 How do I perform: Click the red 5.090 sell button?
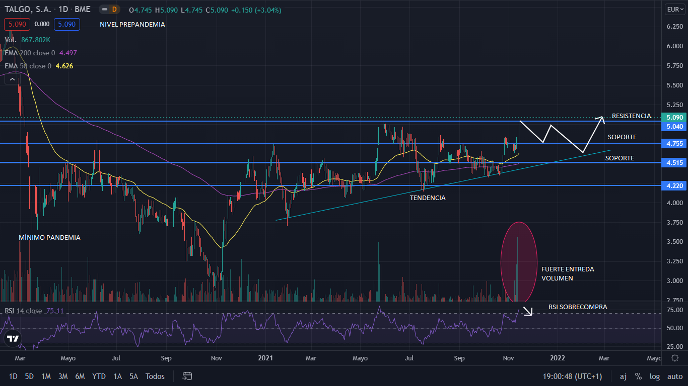click(17, 24)
